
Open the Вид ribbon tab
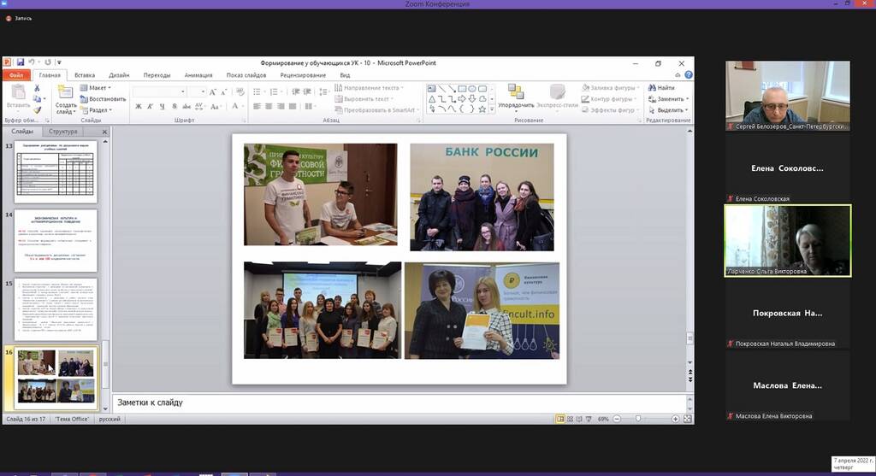[x=346, y=75]
